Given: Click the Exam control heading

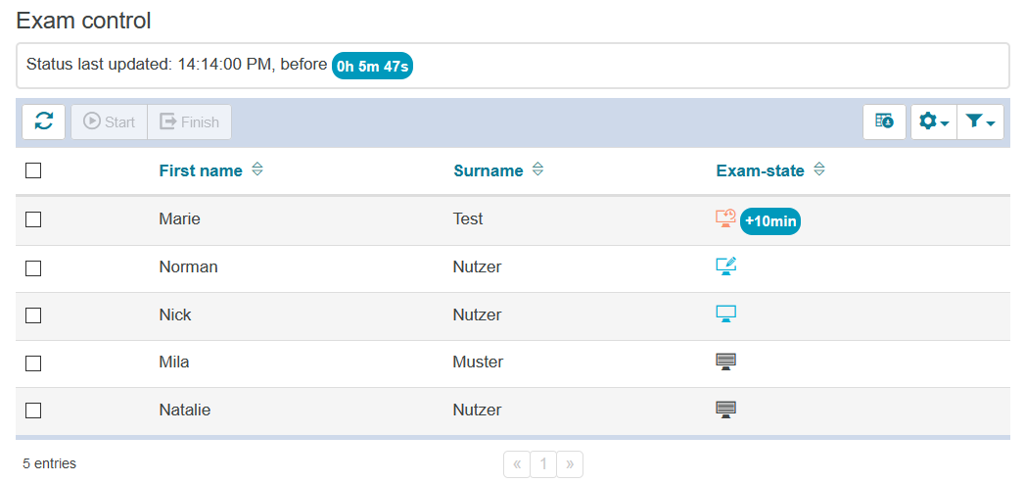Looking at the screenshot, I should [x=83, y=21].
